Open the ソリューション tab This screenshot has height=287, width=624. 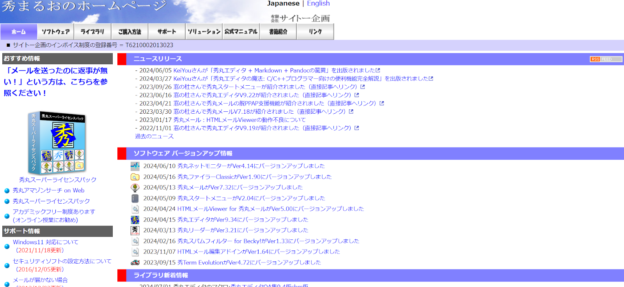tap(204, 32)
